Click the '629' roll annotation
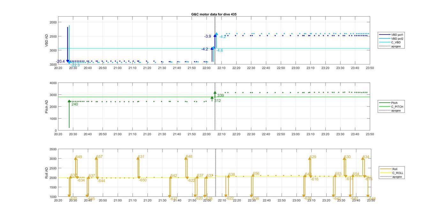 tap(313, 157)
